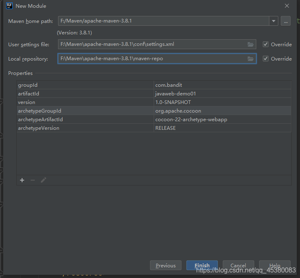Select the 1.0-SNAPSHOT value cell
The image size is (300, 278).
pyautogui.click(x=222, y=102)
